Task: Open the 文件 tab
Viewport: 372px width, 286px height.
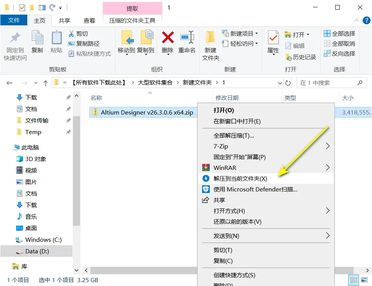Action: pyautogui.click(x=14, y=20)
